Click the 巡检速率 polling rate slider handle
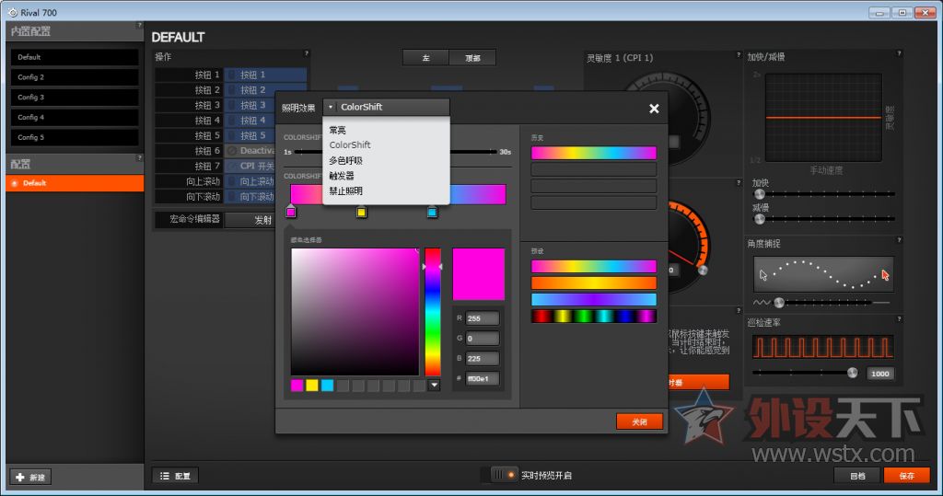This screenshot has height=496, width=943. click(x=852, y=373)
